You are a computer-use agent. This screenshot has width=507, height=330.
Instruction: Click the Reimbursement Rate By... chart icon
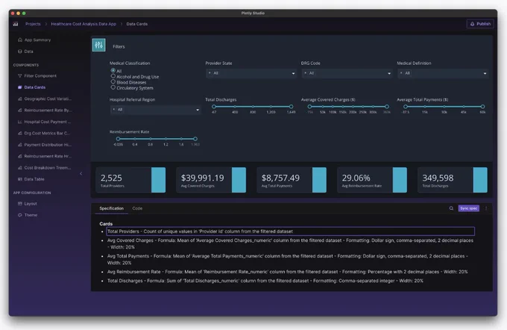[x=19, y=110]
